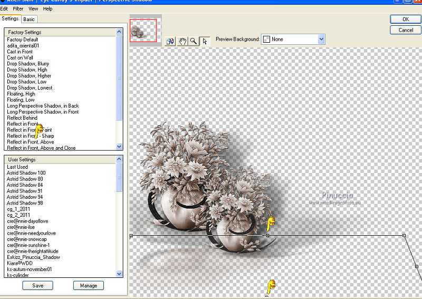Open the Edit menu

point(4,8)
